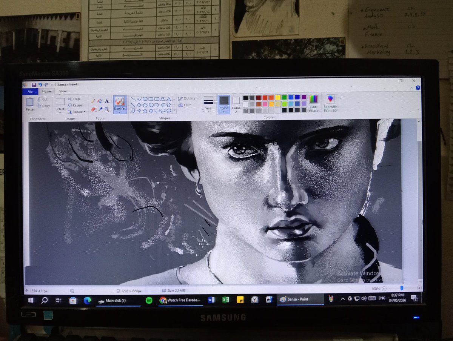Click the Cut scissors icon
The height and width of the screenshot is (341, 453).
39,99
